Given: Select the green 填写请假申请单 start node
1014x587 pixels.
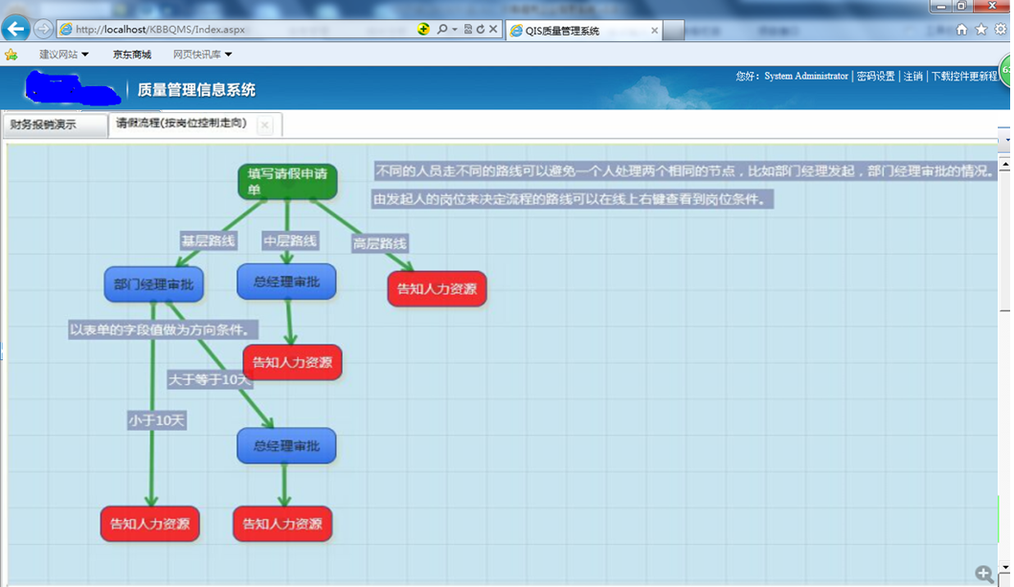Looking at the screenshot, I should (x=287, y=181).
